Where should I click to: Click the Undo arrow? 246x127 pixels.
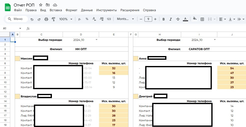[32, 19]
